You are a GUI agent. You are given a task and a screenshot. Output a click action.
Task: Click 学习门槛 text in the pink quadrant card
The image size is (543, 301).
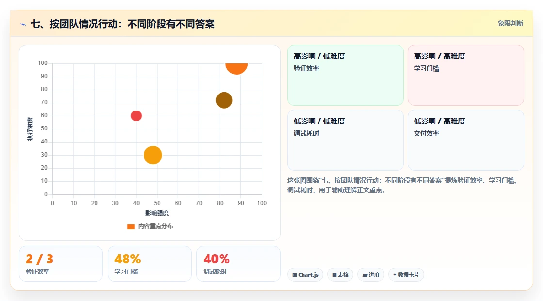pos(427,68)
